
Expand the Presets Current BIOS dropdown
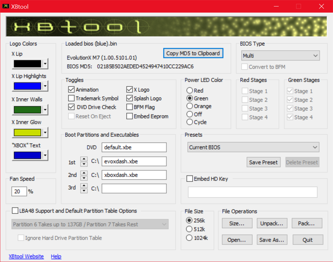click(x=253, y=147)
